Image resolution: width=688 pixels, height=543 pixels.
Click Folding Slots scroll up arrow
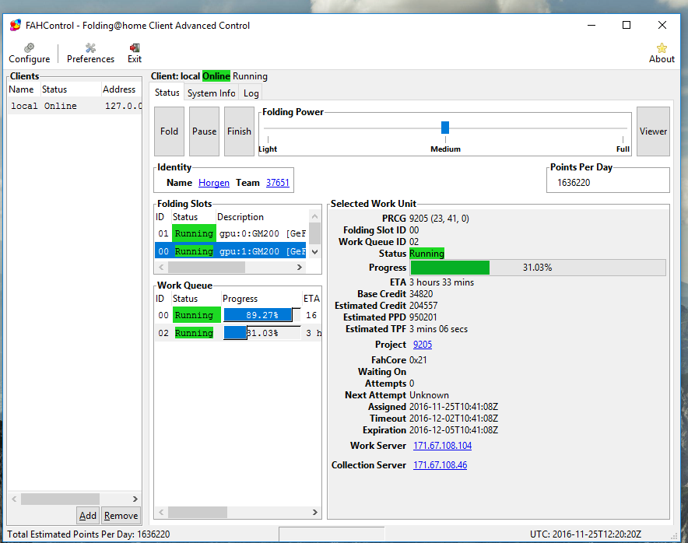[314, 216]
